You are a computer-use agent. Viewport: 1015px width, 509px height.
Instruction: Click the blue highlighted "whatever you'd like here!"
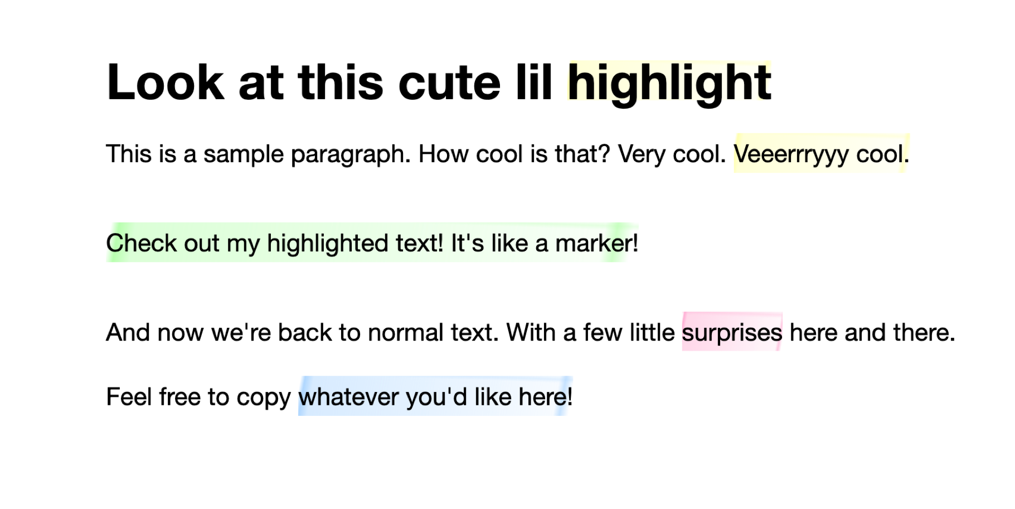pyautogui.click(x=435, y=397)
